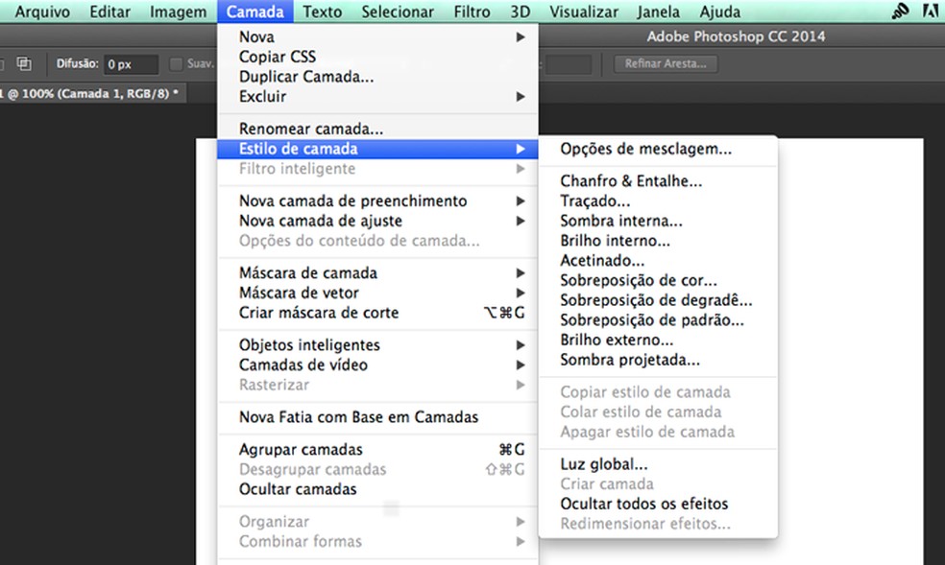Expand Nova camada de preenchimento submenu
945x565 pixels.
tap(377, 201)
